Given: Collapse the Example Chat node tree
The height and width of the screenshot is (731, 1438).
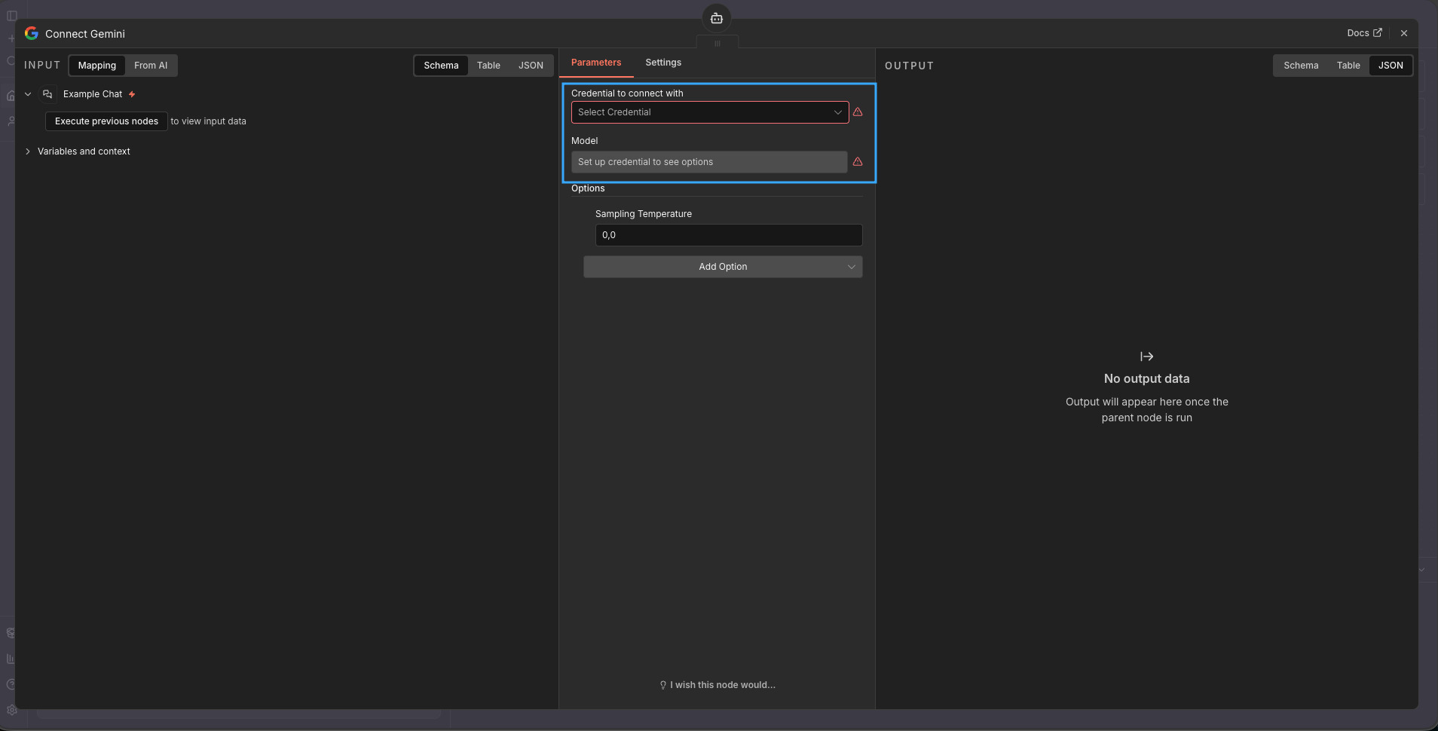Looking at the screenshot, I should 28,94.
